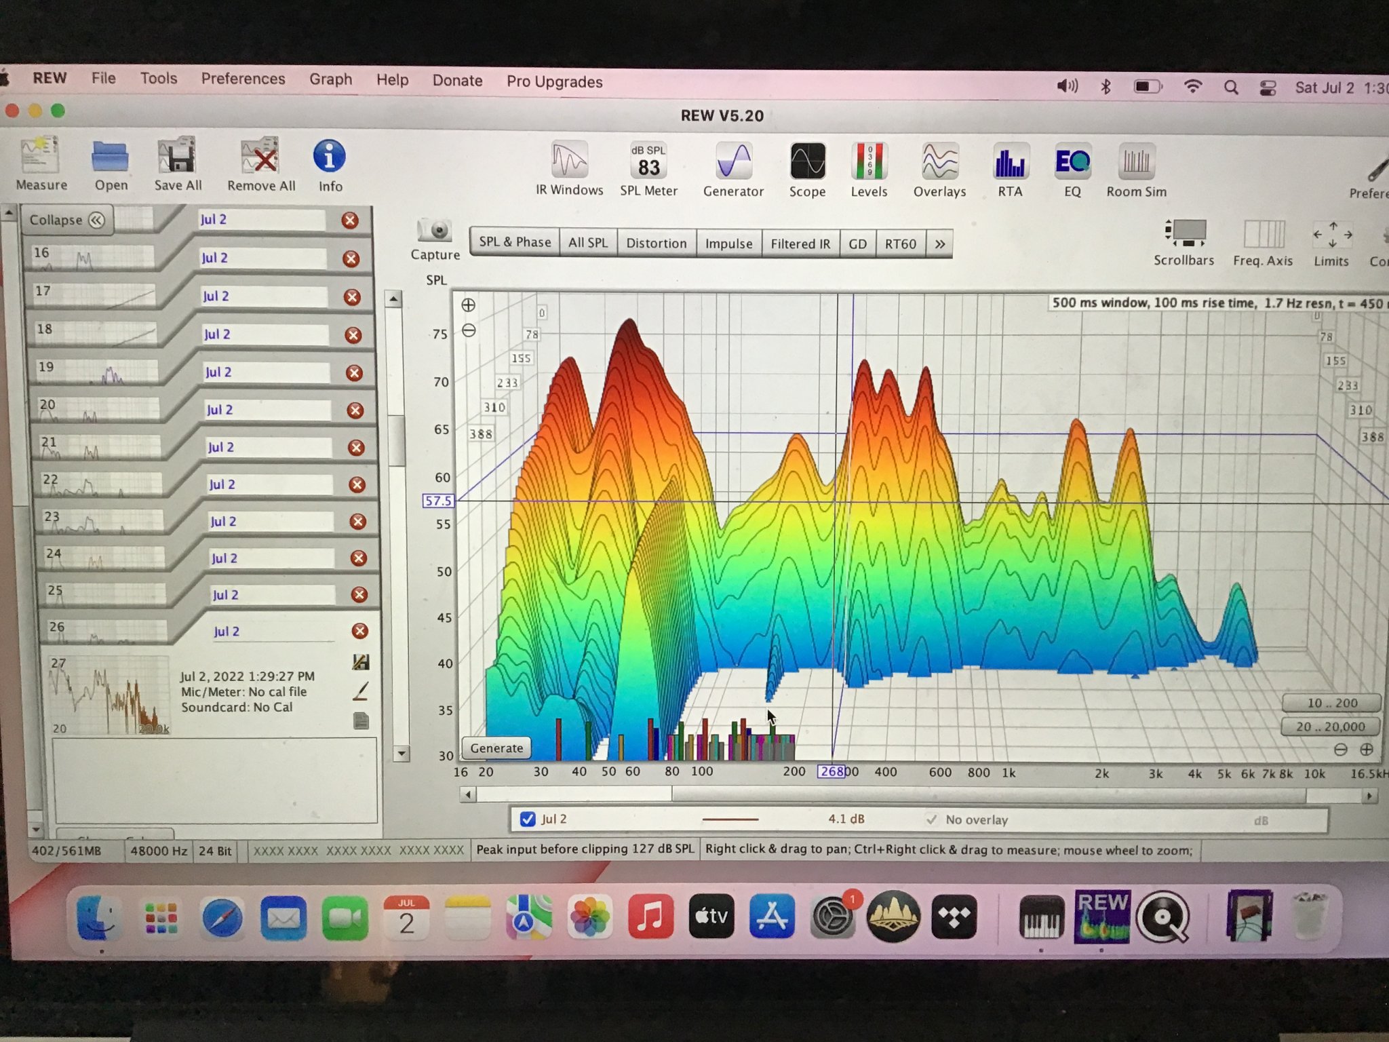Viewport: 1389px width, 1042px height.
Task: Click the SPL & Phase tab
Action: coord(515,242)
